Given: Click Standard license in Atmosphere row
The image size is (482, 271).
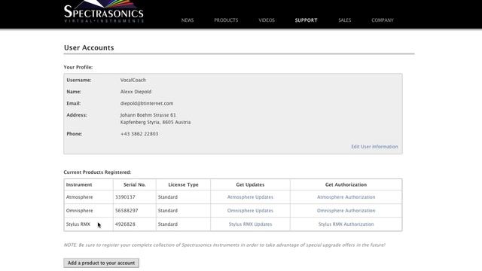Looking at the screenshot, I should [167, 197].
